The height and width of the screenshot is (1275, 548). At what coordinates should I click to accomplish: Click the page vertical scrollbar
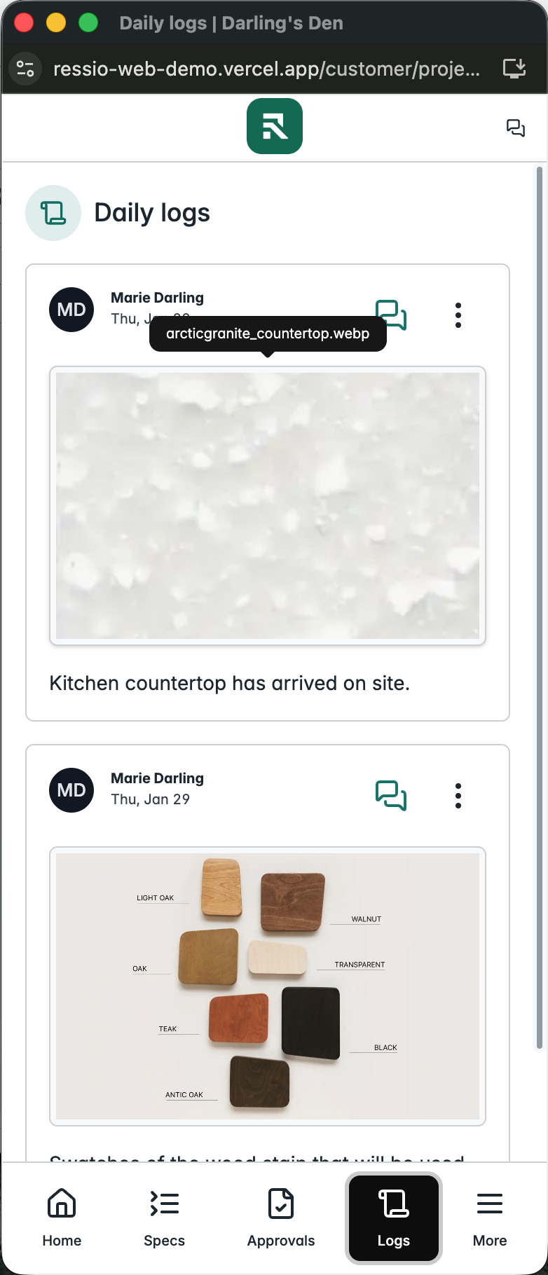pyautogui.click(x=539, y=608)
